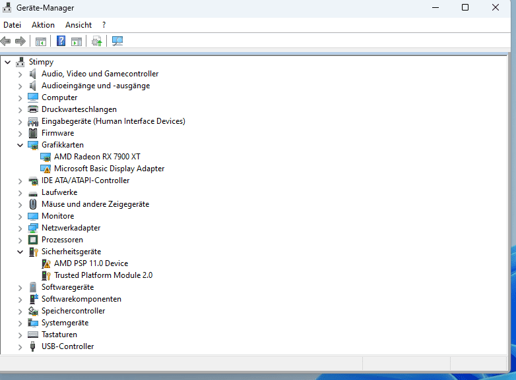
Task: Click the Sicherheitsgeräte category icon
Action: pos(33,252)
